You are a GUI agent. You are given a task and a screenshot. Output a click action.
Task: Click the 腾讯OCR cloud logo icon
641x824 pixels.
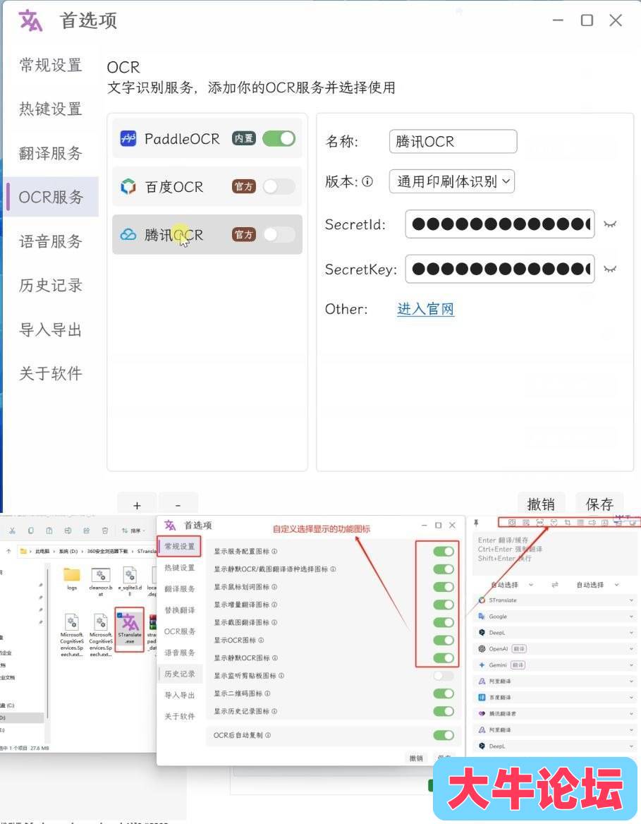(x=128, y=234)
